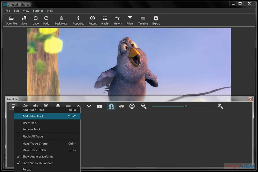This screenshot has height=172, width=258.
Task: Open the timeline hamburger menu
Action: 13,106
